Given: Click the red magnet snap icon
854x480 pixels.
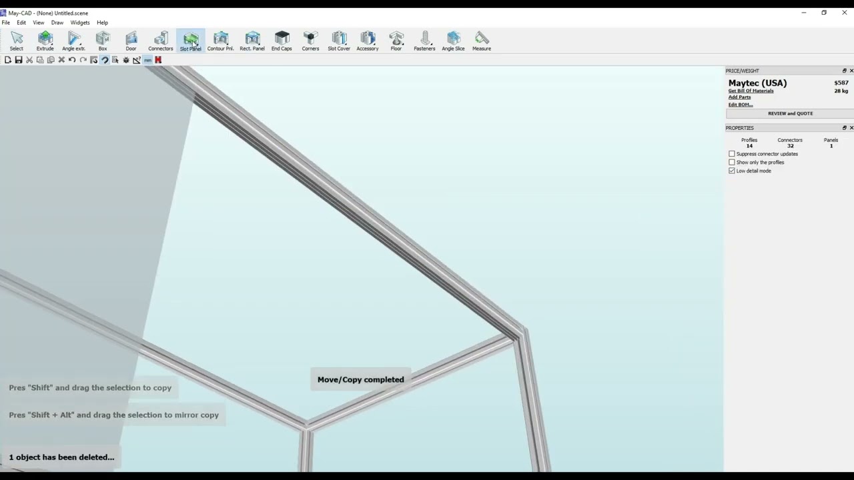Looking at the screenshot, I should 158,60.
